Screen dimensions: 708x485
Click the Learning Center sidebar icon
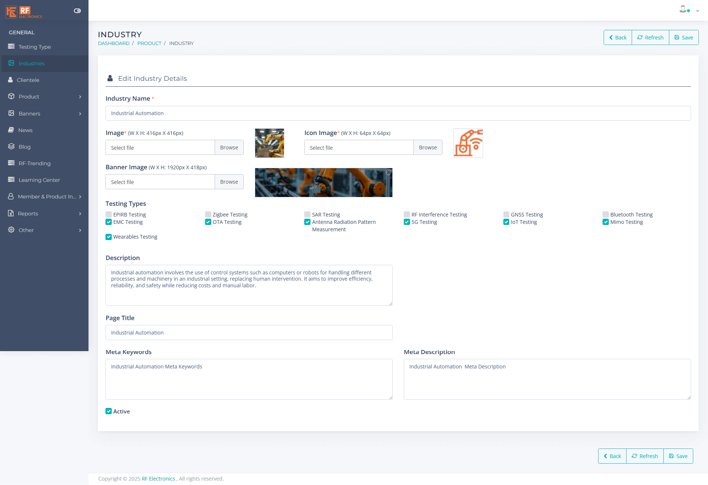point(11,180)
